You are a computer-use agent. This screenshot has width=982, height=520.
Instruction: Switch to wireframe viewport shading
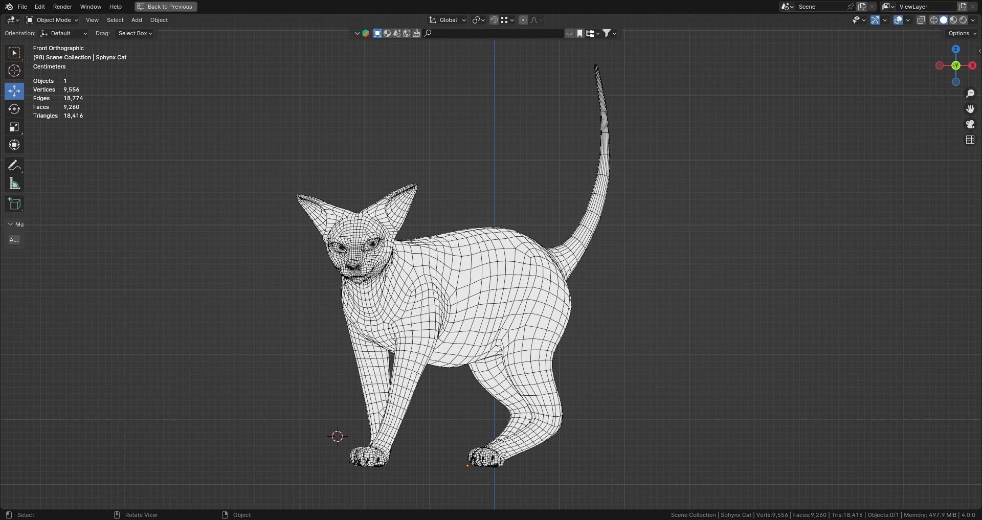(x=933, y=20)
